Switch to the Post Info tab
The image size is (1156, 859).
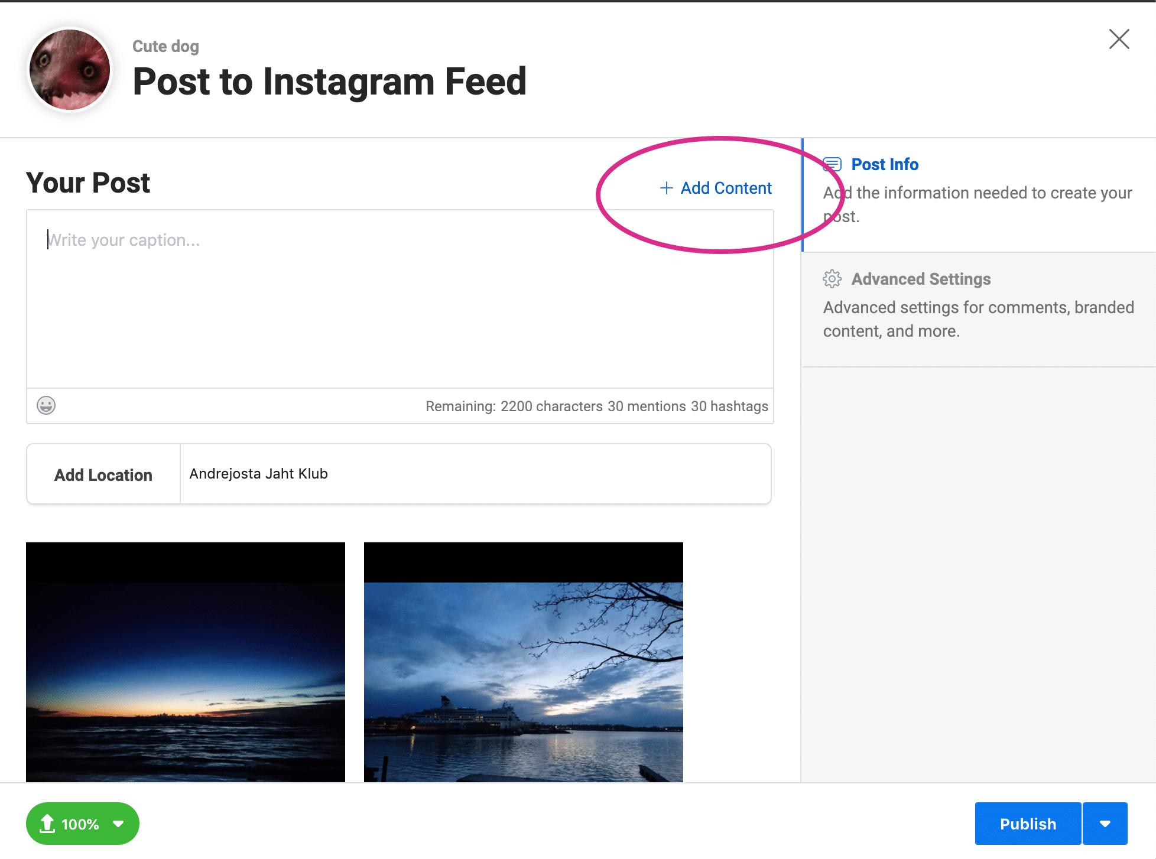pos(884,164)
